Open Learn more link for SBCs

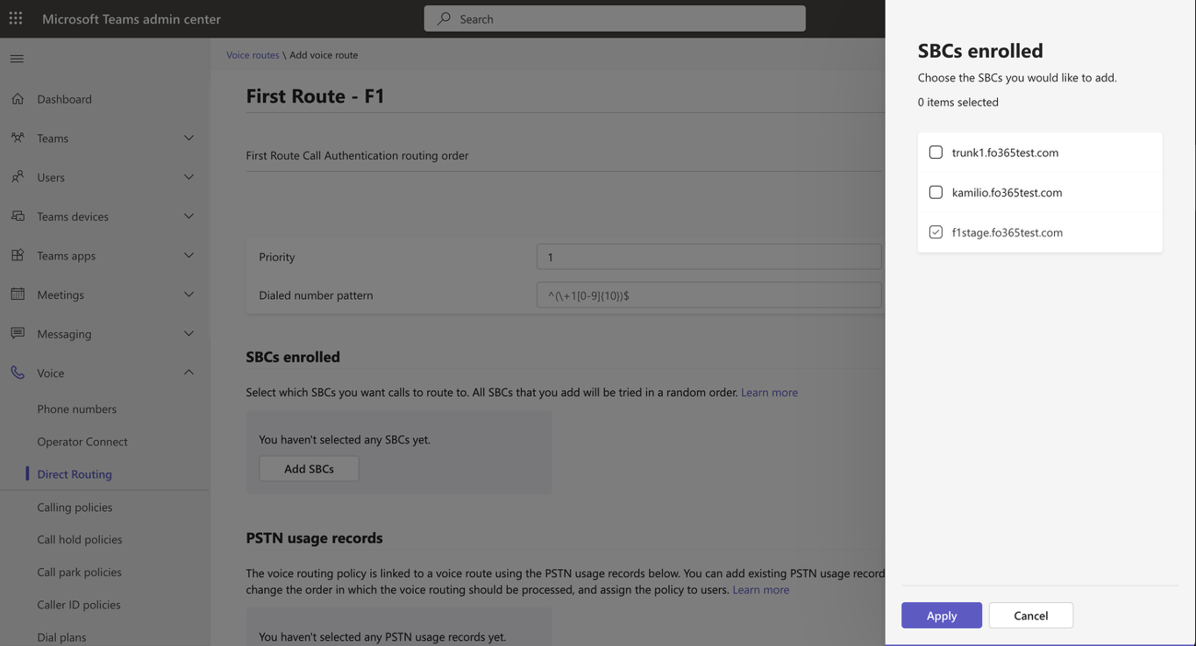pos(769,392)
